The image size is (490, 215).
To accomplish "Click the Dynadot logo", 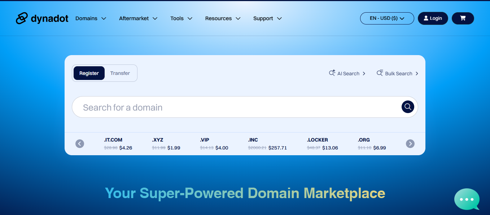I will 42,18.
